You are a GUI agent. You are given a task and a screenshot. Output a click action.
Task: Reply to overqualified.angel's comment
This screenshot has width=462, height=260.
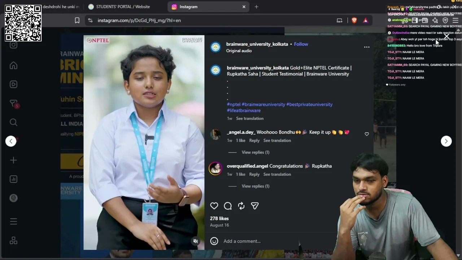tap(254, 174)
